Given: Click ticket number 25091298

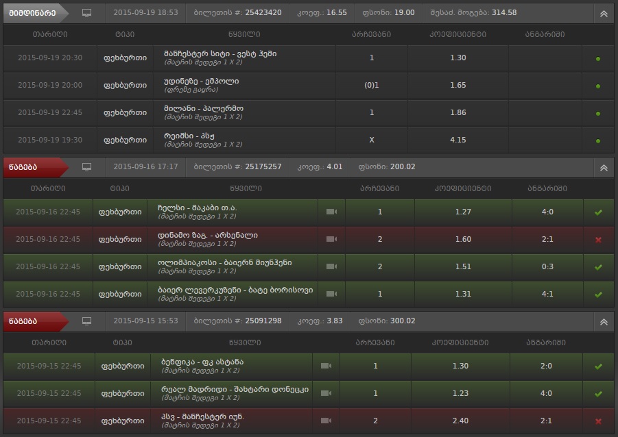Looking at the screenshot, I should pos(263,321).
